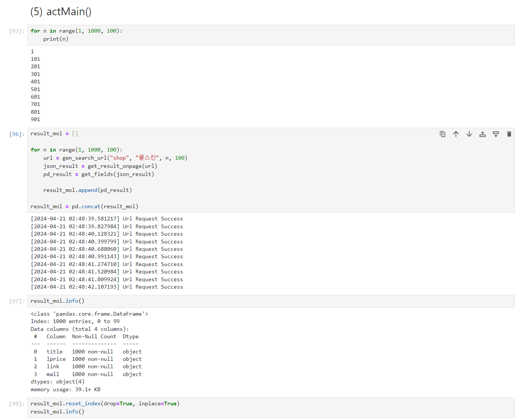Click the gen_search_url line in cell [96]
519x419 pixels.
click(x=115, y=158)
